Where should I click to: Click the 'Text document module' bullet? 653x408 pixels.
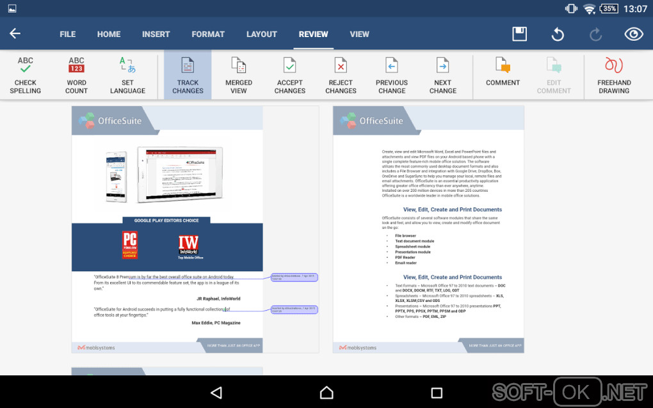[x=414, y=241]
